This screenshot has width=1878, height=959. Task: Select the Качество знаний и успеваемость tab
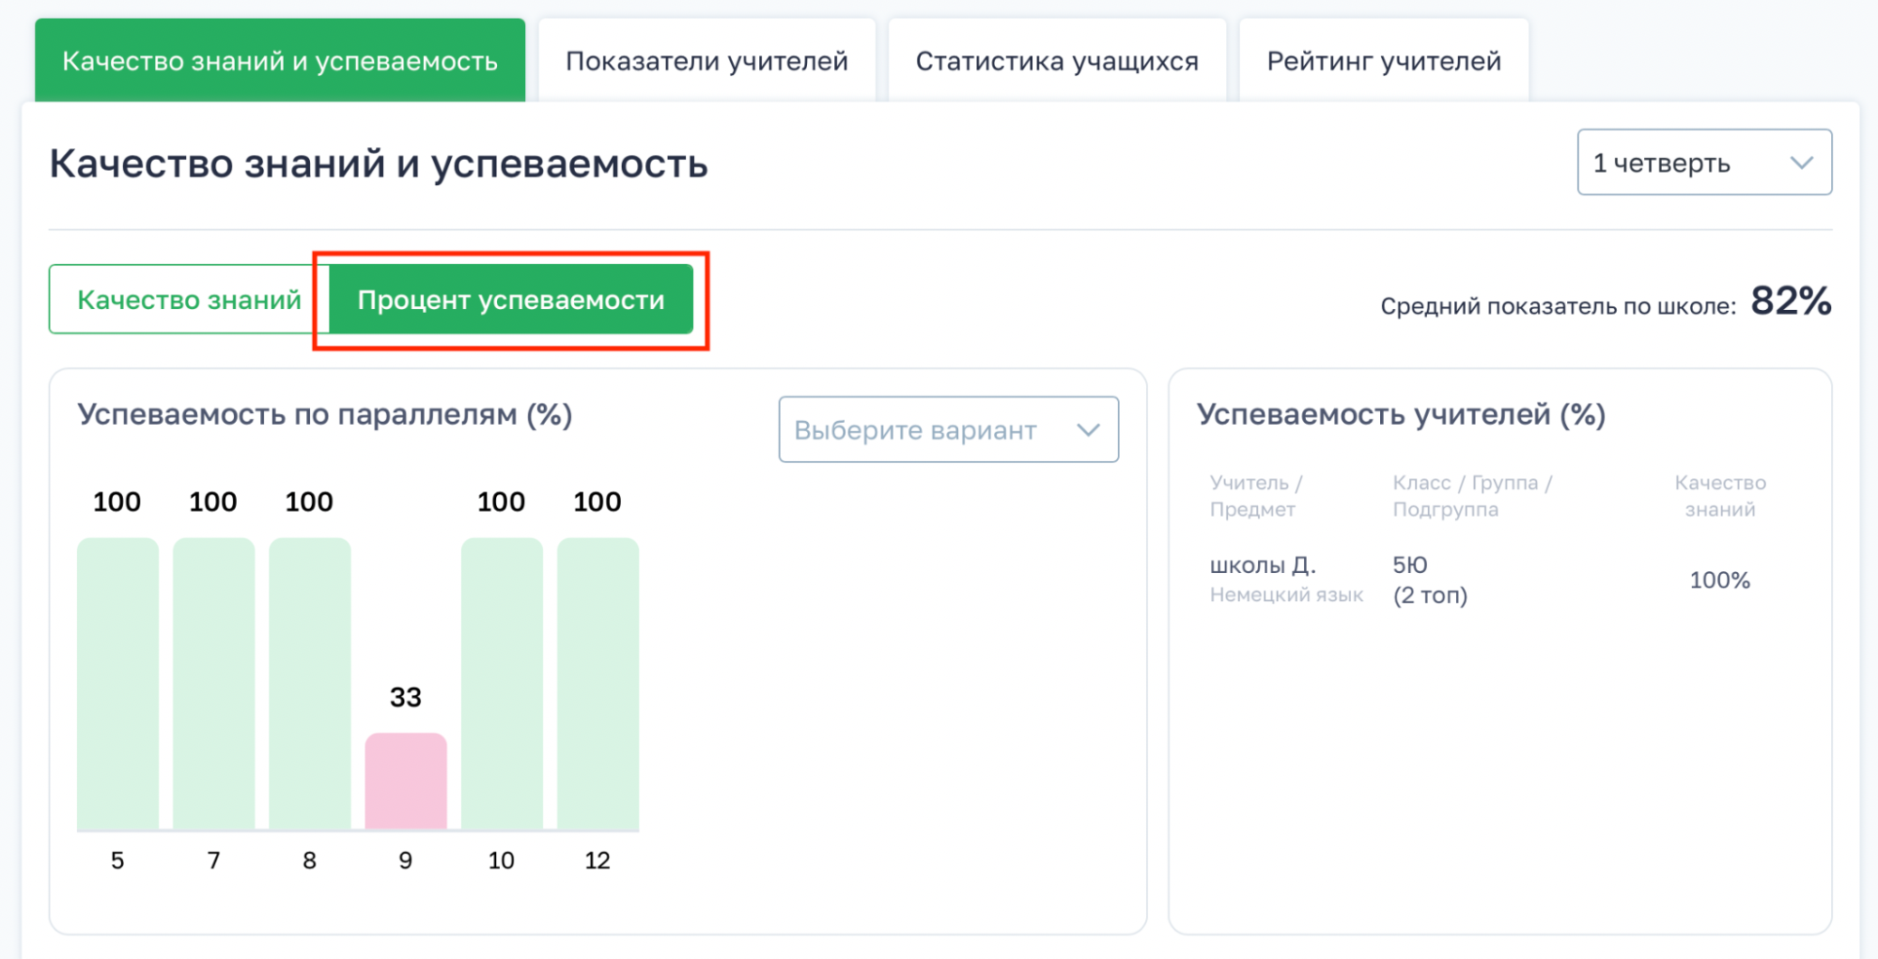[280, 61]
